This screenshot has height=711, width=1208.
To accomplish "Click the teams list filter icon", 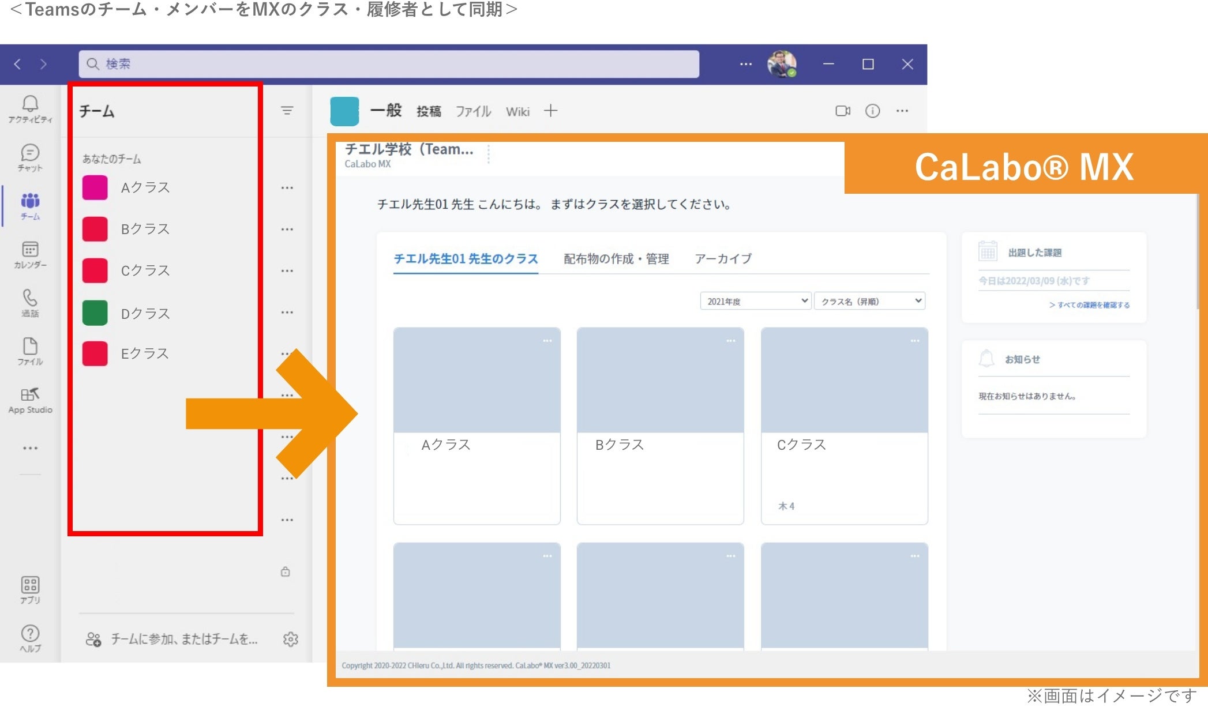I will 287,111.
